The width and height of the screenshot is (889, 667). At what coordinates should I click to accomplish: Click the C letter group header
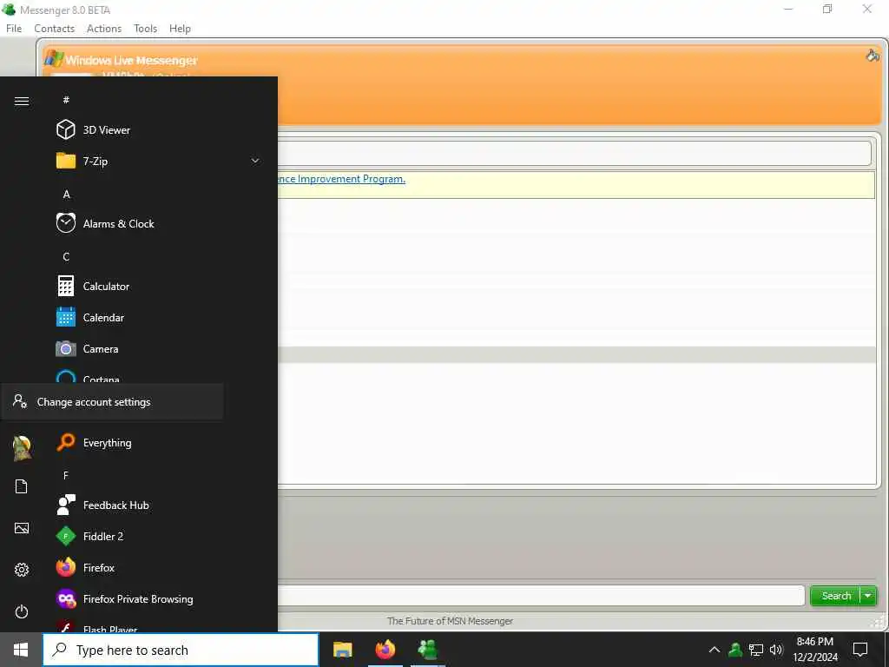pyautogui.click(x=66, y=256)
